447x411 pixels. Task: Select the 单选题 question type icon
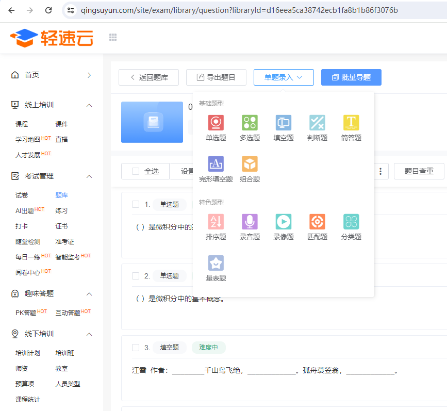[216, 123]
